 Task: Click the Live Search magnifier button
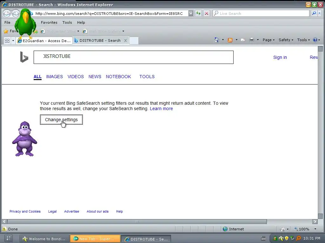(314, 13)
